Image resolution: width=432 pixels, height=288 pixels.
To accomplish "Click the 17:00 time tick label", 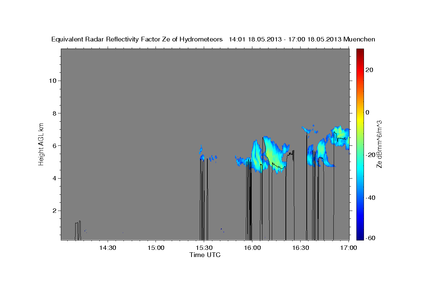I will pos(348,248).
